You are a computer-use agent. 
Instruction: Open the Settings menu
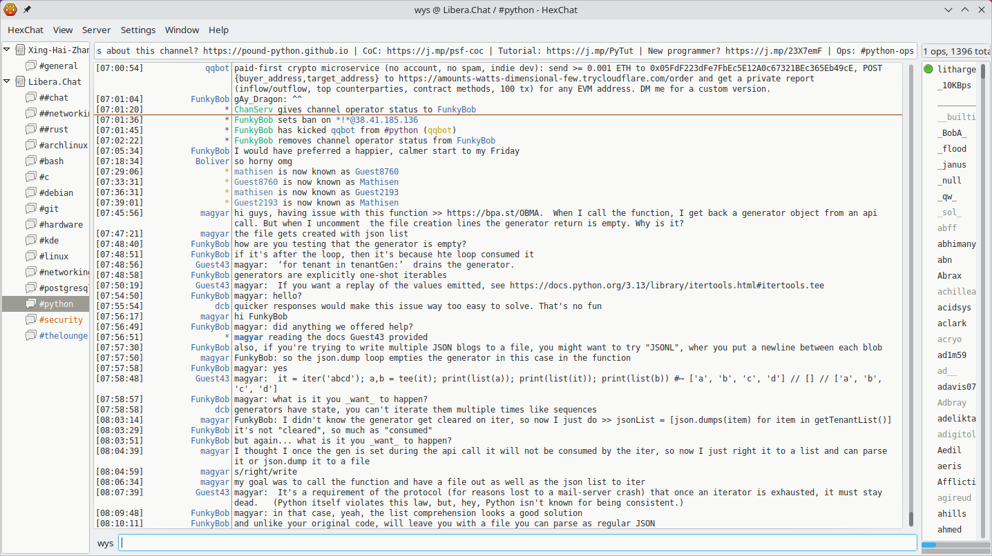(x=138, y=30)
